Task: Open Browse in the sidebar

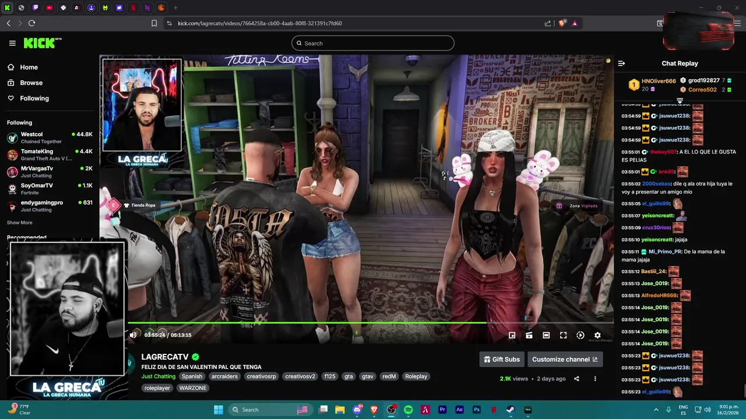Action: pos(31,83)
